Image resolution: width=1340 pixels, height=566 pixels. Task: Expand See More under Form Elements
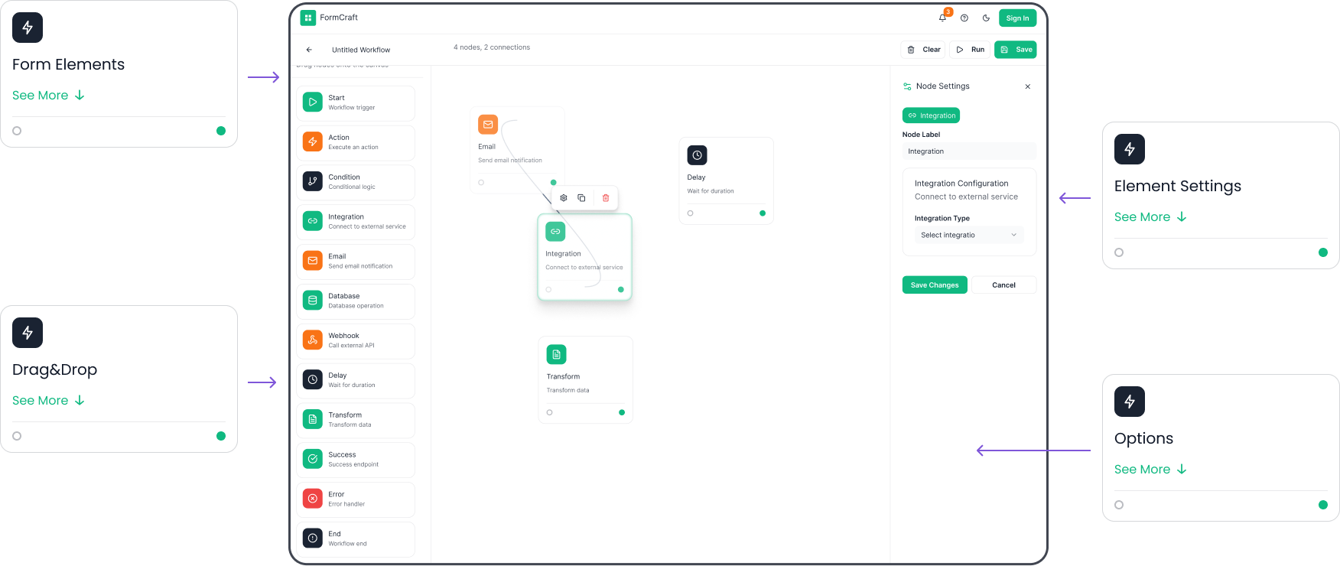click(48, 96)
